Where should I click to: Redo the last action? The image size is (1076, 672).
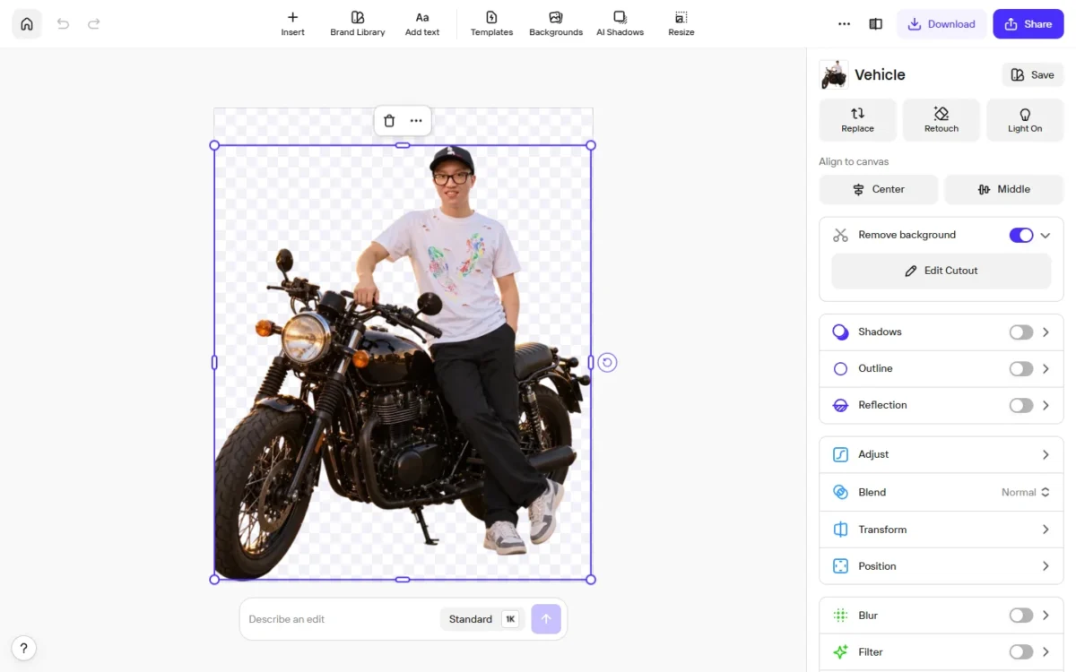tap(94, 24)
